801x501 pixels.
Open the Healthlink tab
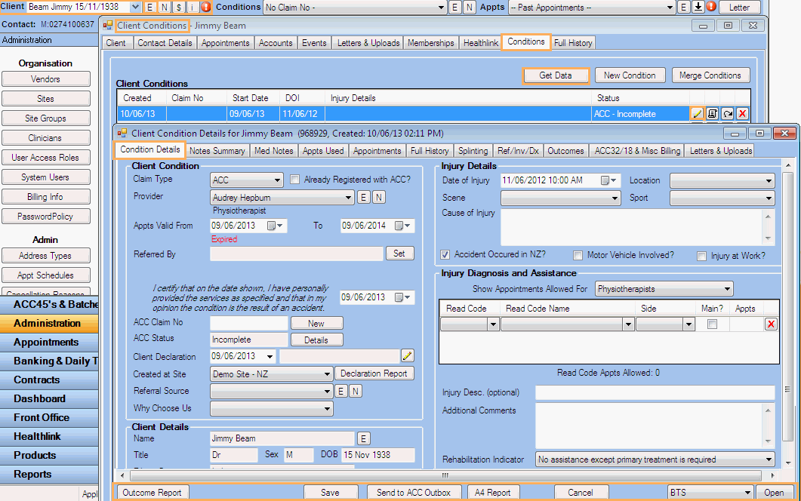coord(480,43)
